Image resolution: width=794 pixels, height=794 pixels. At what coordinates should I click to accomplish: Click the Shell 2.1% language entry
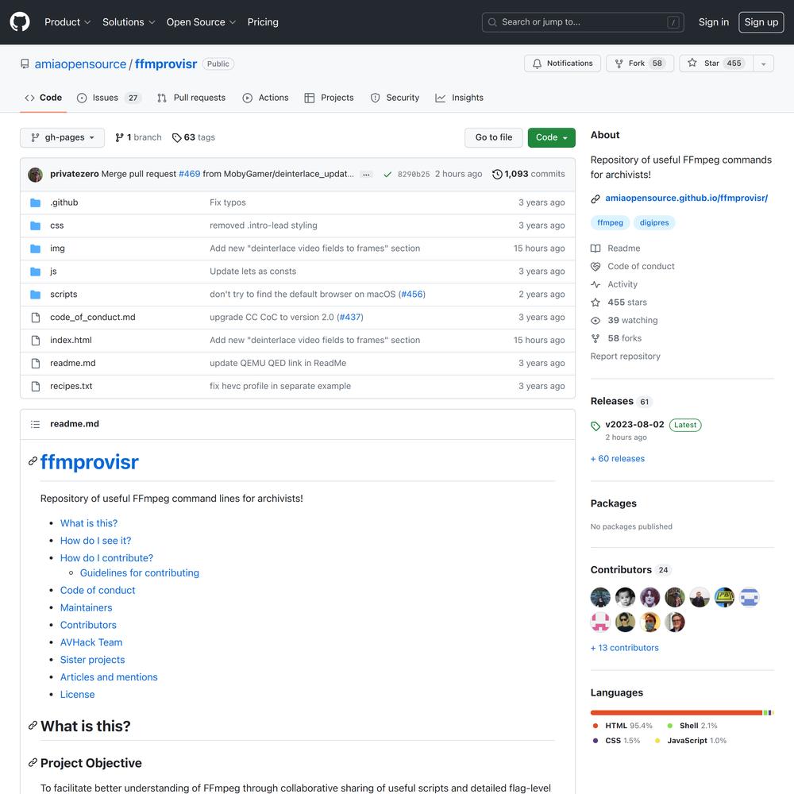pyautogui.click(x=692, y=726)
